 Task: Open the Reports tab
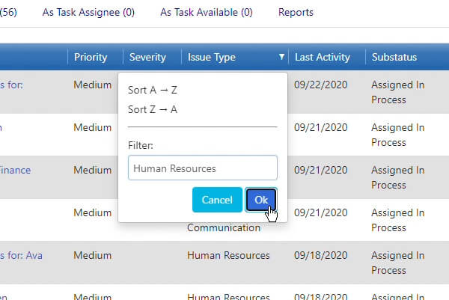tap(296, 12)
